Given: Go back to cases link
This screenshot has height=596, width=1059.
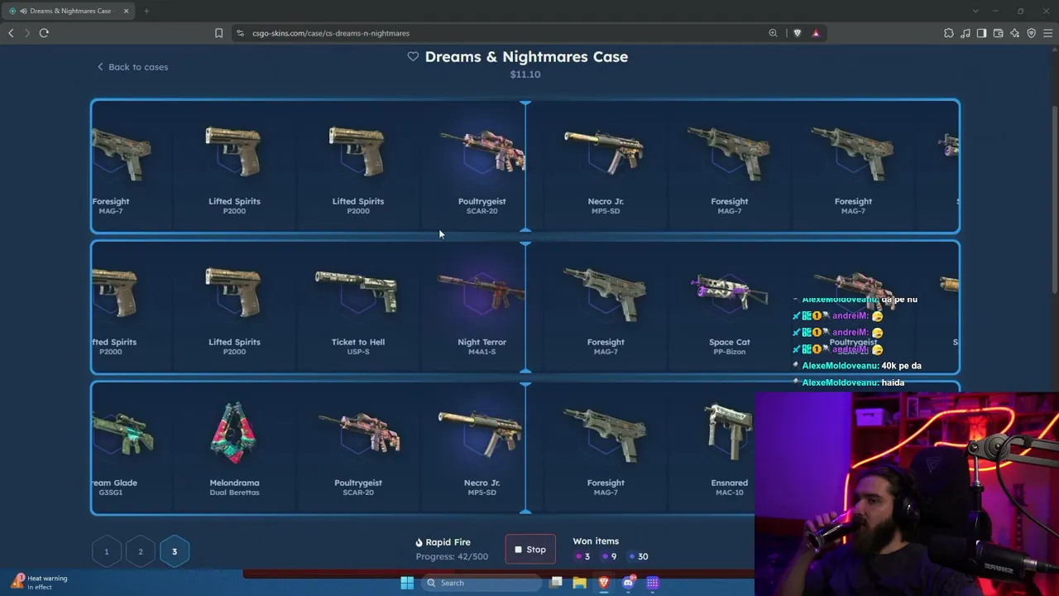Looking at the screenshot, I should point(132,67).
